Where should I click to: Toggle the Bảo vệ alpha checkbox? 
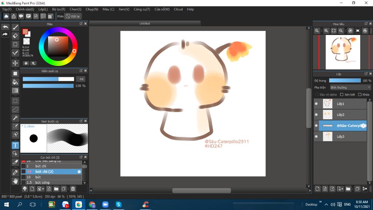pyautogui.click(x=317, y=94)
